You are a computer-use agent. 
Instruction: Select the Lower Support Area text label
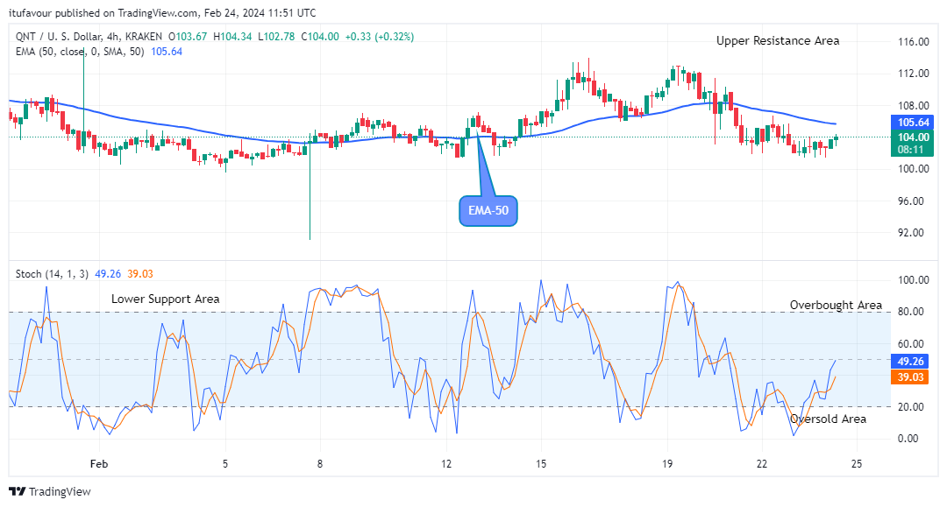(x=166, y=299)
